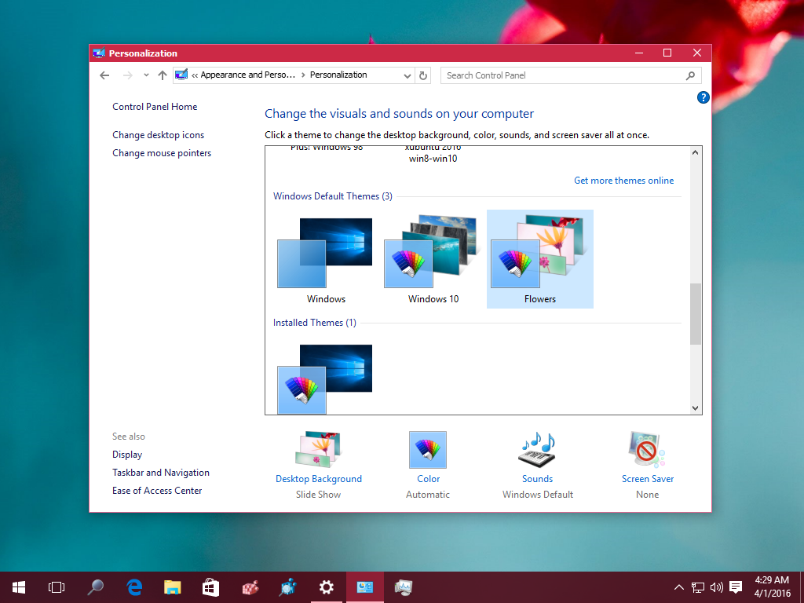
Task: Select the Flowers theme
Action: click(540, 259)
